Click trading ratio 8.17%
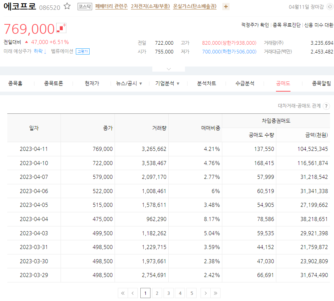The image size is (334, 301). point(212,219)
